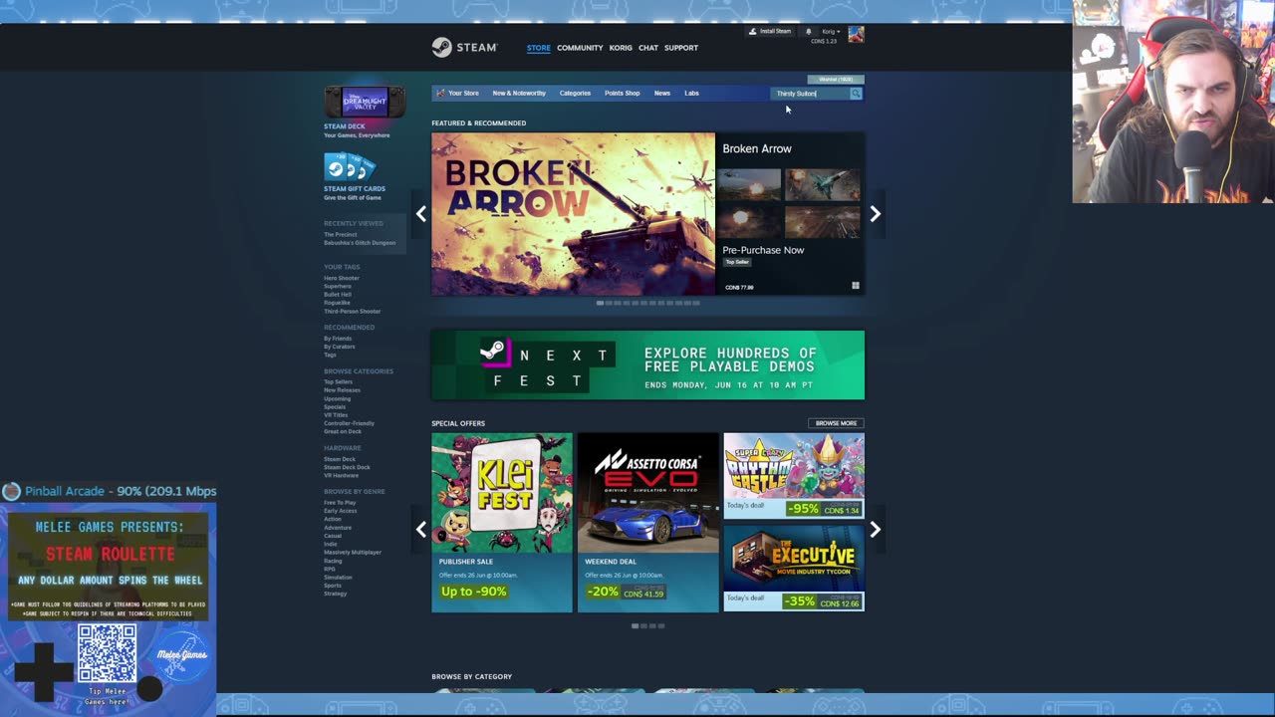Click the Early Access genre link

[x=340, y=511]
